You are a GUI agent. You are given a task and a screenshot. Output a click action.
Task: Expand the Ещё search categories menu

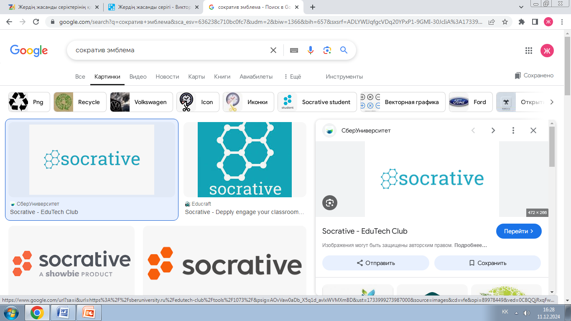pos(292,76)
